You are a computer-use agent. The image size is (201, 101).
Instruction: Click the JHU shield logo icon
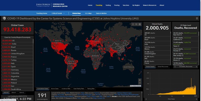[4, 19]
